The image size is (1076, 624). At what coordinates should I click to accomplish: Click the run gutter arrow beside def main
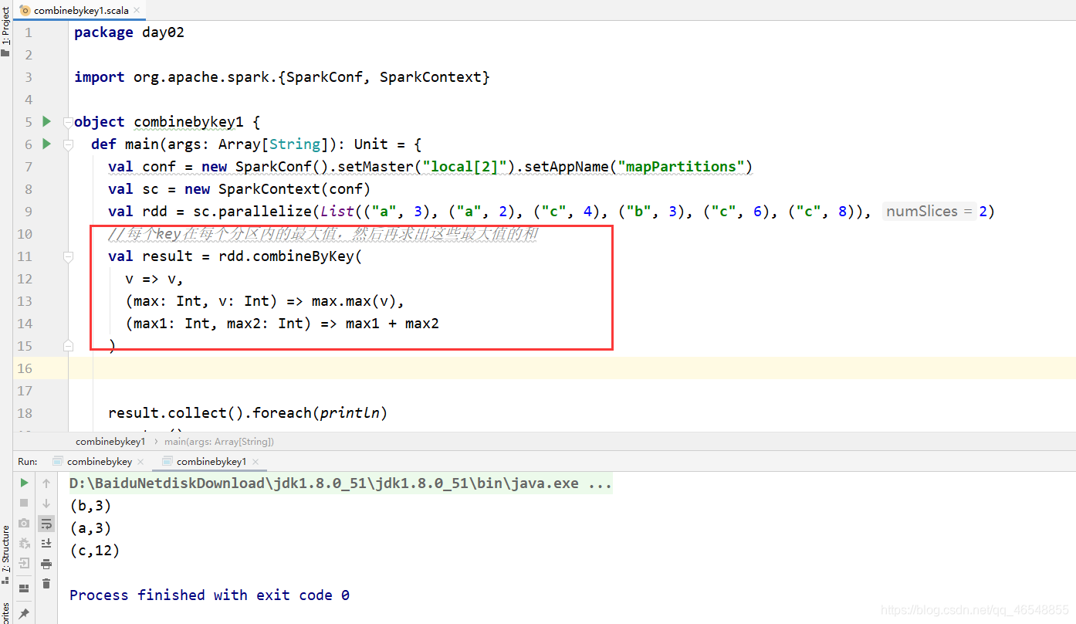point(46,144)
